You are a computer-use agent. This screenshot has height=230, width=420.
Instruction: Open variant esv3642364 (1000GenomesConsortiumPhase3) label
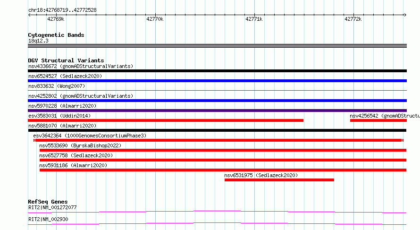(x=90, y=136)
